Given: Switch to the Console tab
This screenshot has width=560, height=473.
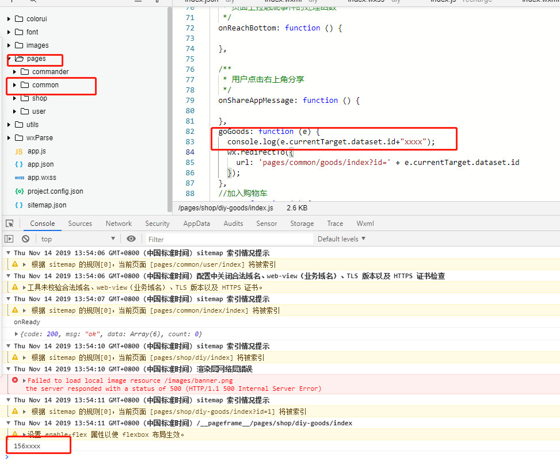Looking at the screenshot, I should [x=43, y=224].
